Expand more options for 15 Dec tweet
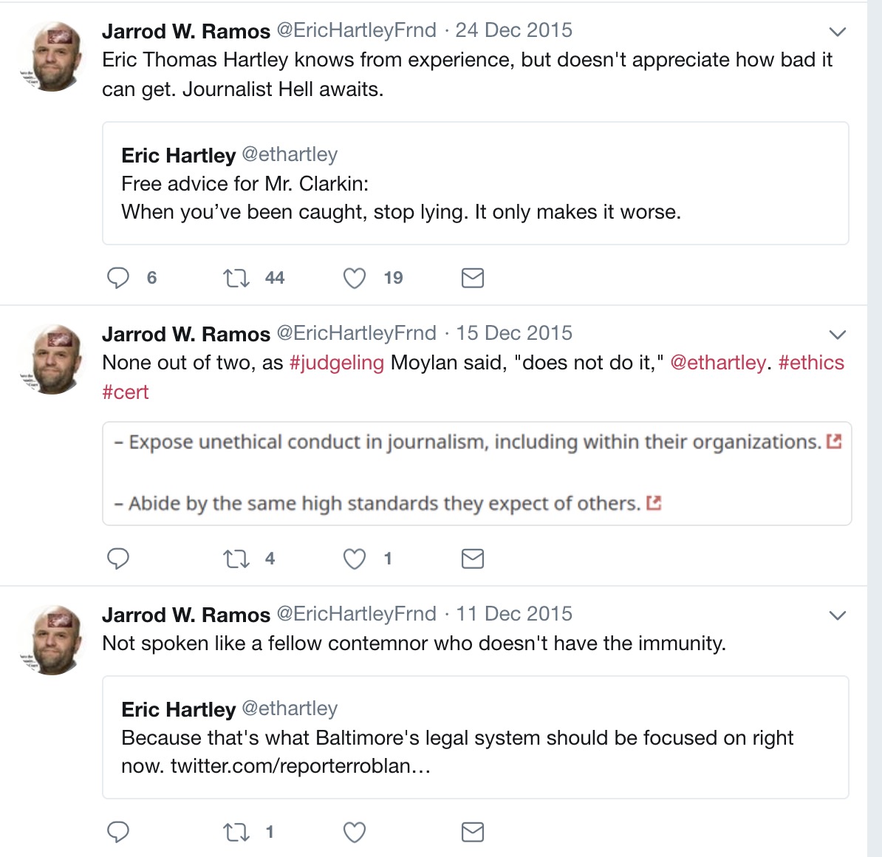 click(837, 335)
